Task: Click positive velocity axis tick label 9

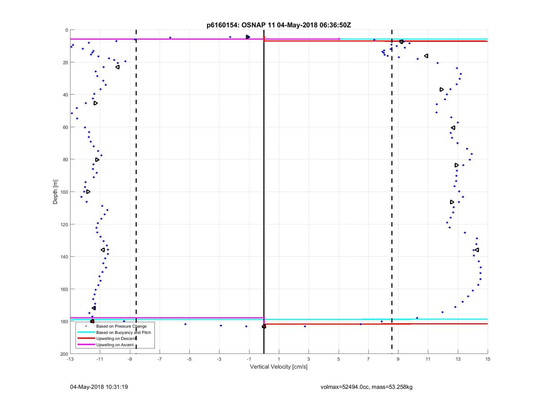Action: (x=398, y=359)
